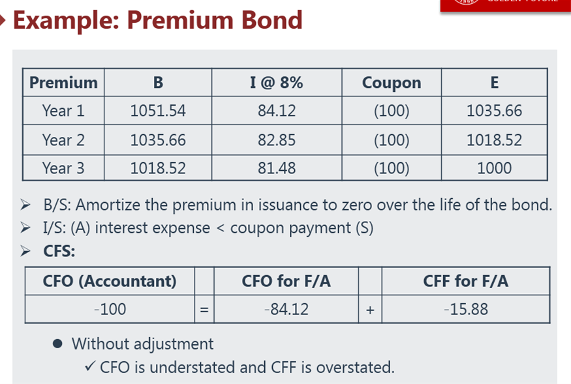Viewport: 571px width, 384px height.
Task: Click the red arrow beside the slide title
Action: coord(2,20)
